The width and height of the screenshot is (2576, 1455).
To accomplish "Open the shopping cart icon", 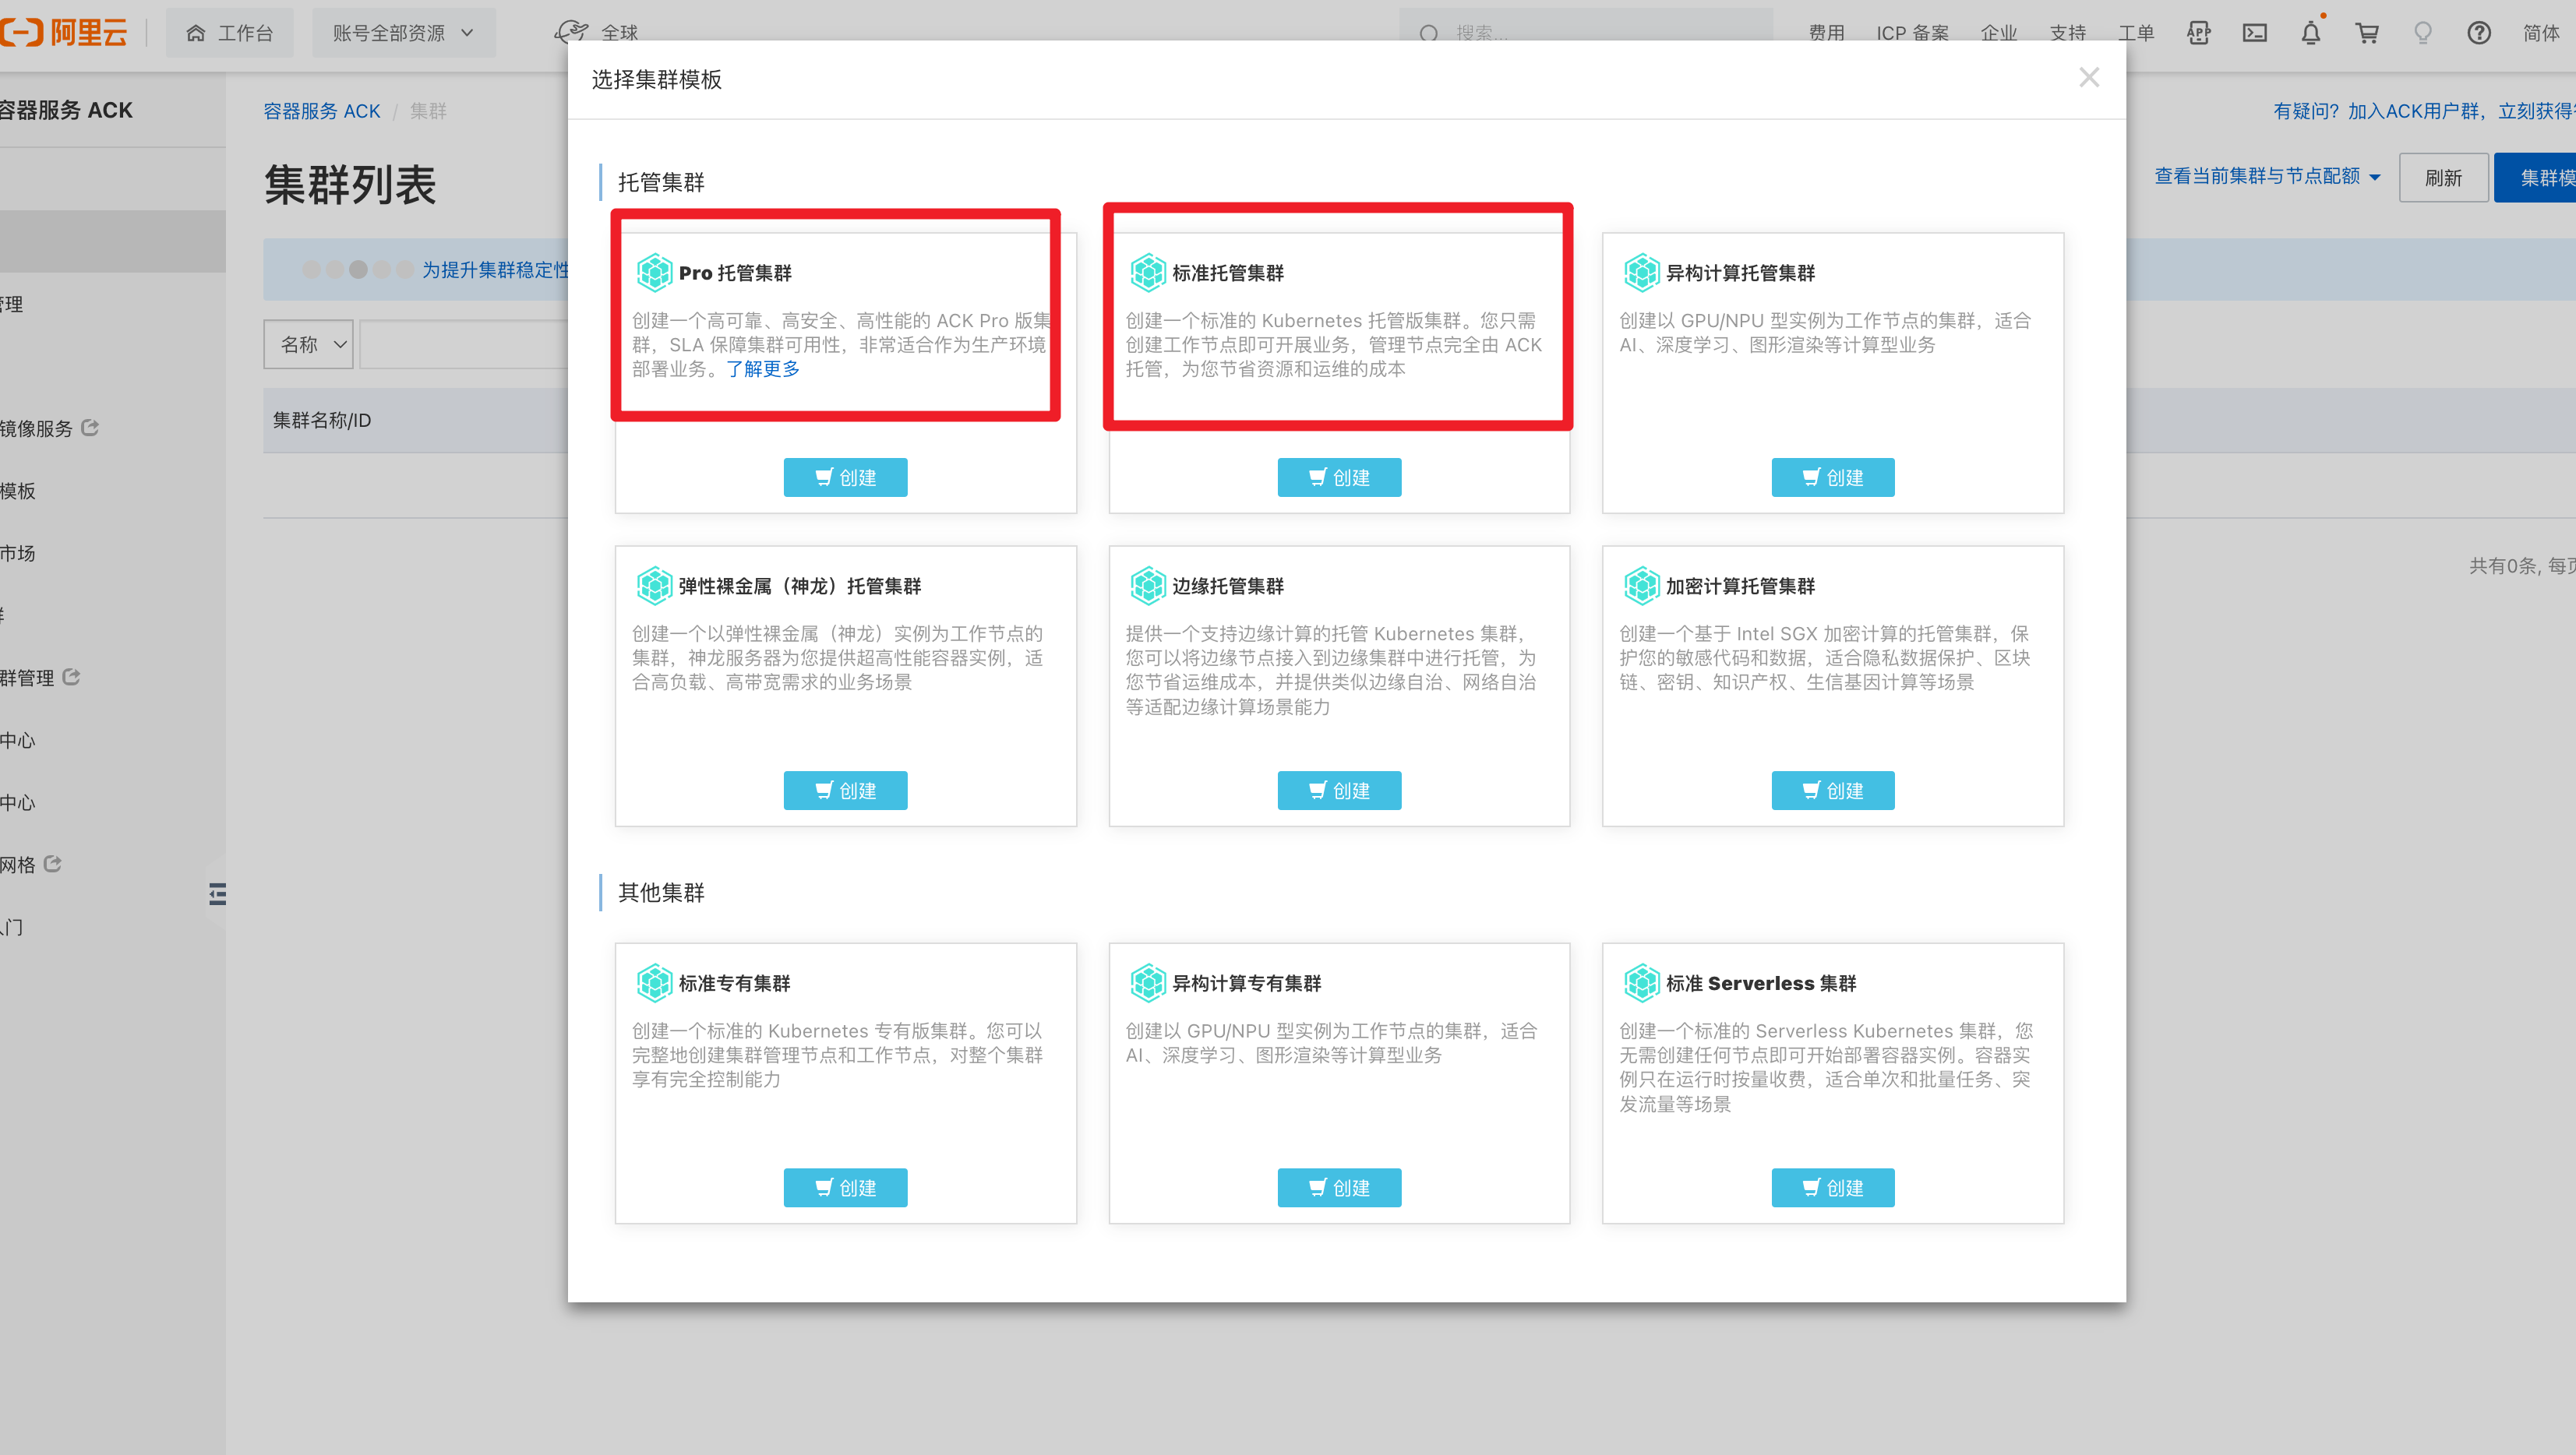I will [x=2366, y=33].
